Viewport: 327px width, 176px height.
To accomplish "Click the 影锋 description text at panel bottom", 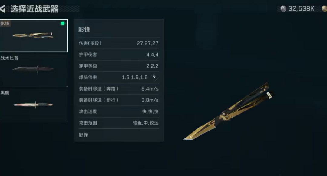I will click(84, 135).
